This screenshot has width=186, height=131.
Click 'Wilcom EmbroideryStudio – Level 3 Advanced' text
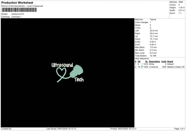(x=22, y=6)
